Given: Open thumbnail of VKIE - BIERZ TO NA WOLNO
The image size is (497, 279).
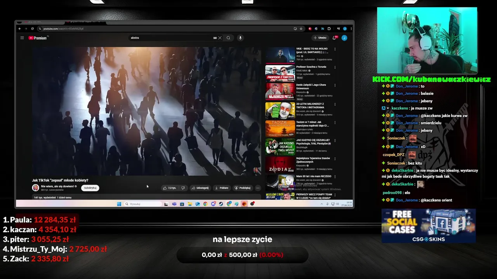Looking at the screenshot, I should click(x=280, y=55).
